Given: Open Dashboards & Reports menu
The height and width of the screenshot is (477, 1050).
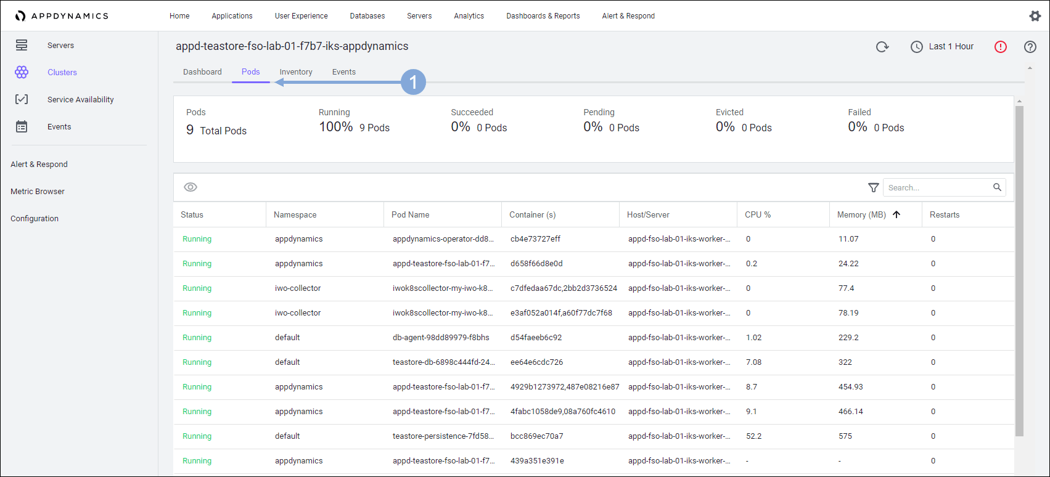Looking at the screenshot, I should [543, 16].
